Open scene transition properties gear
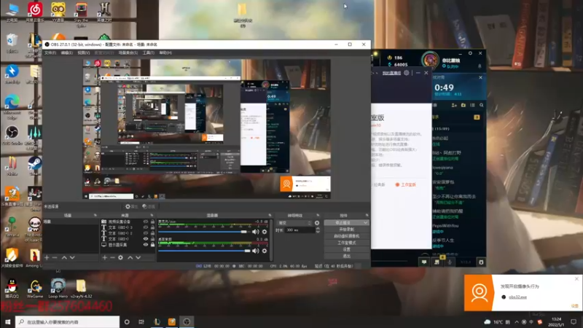 317,223
